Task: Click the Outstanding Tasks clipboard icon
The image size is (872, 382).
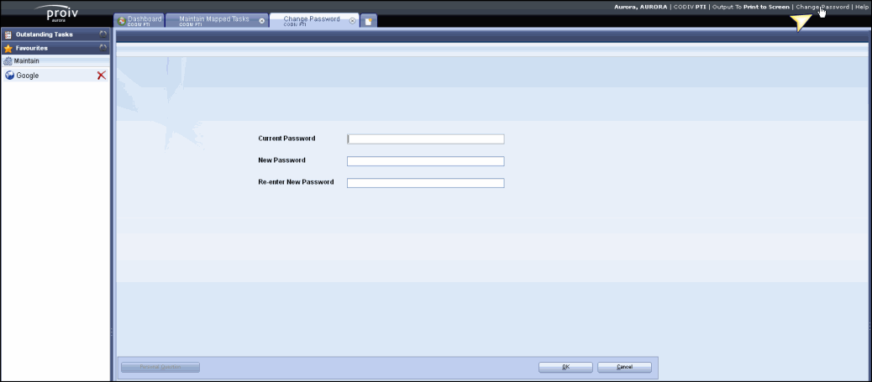Action: tap(8, 35)
